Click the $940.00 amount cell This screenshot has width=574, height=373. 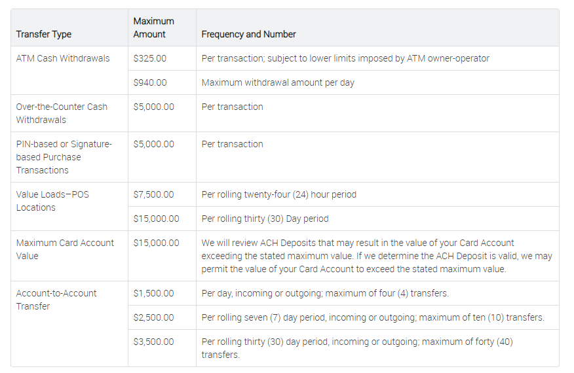coord(150,82)
